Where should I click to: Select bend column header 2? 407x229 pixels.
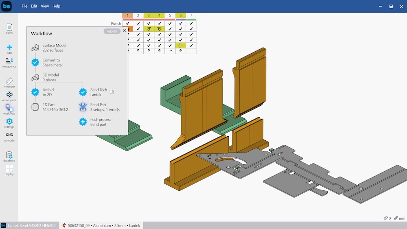(x=138, y=15)
